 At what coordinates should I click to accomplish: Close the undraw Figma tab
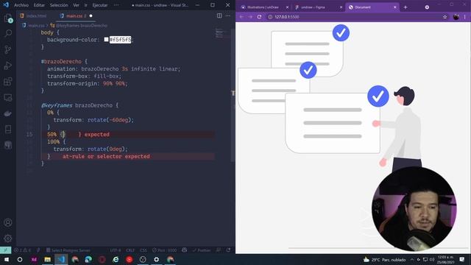pyautogui.click(x=341, y=7)
